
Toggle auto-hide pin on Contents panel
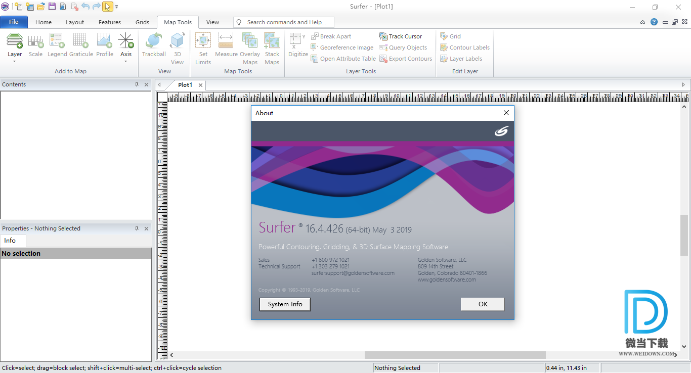tap(137, 84)
